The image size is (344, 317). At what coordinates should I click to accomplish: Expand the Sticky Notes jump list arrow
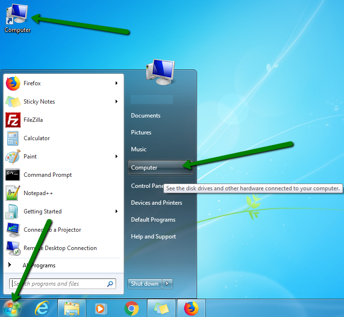(117, 101)
